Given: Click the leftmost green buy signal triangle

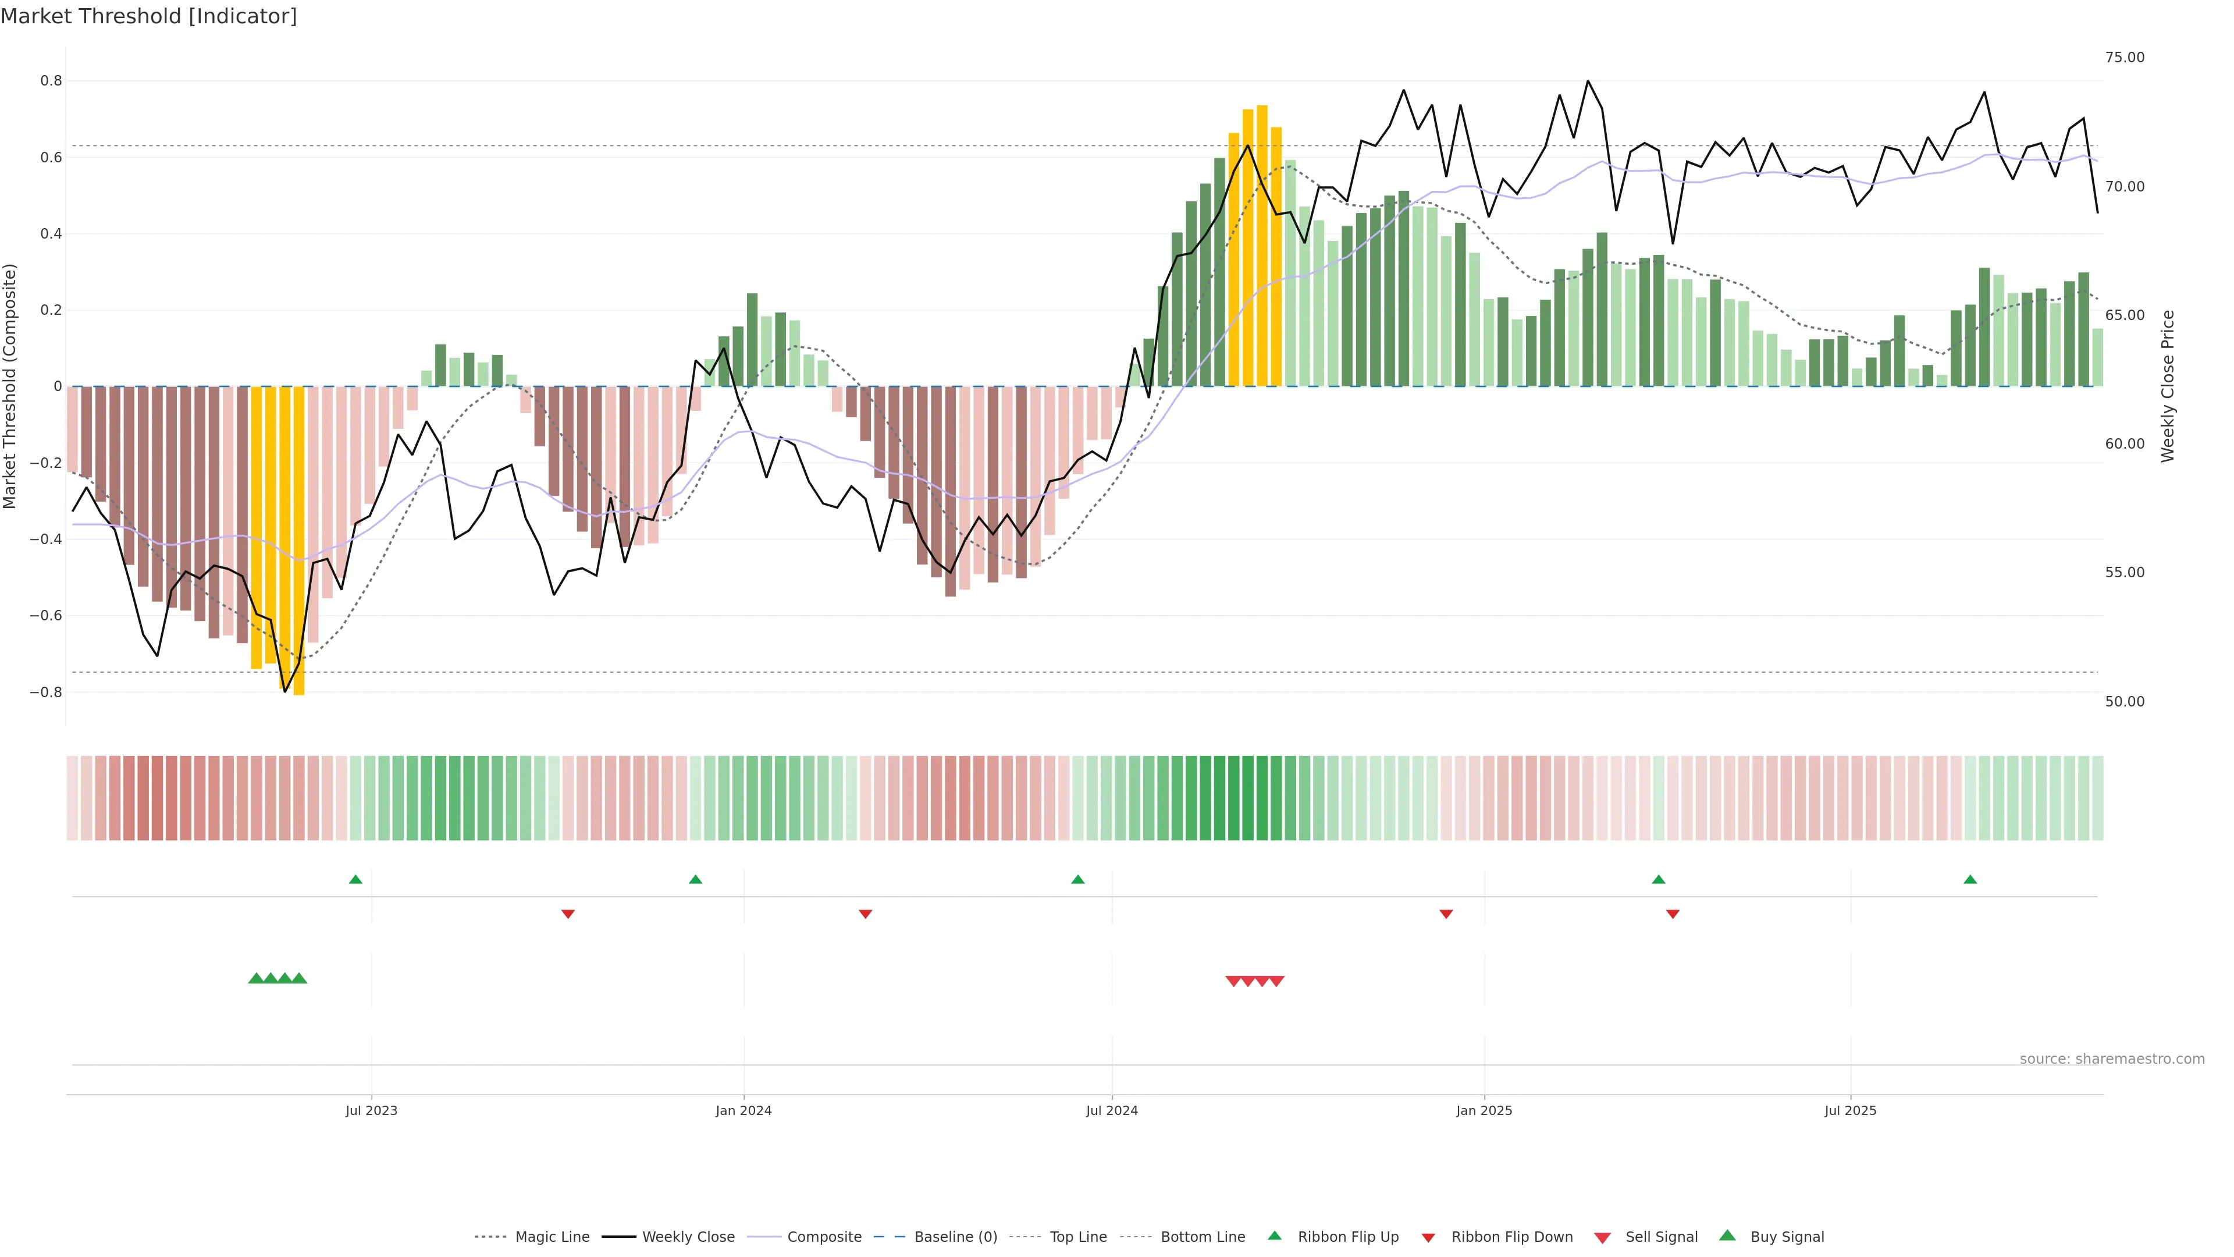Looking at the screenshot, I should [x=256, y=978].
